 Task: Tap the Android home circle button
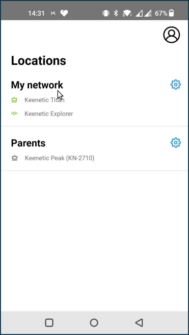point(94,322)
